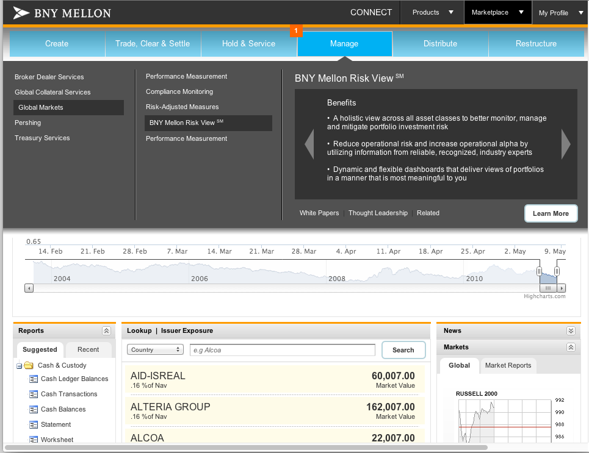Click the Cash & Custody folder icon
Screen dimensions: 589x453
(29, 365)
